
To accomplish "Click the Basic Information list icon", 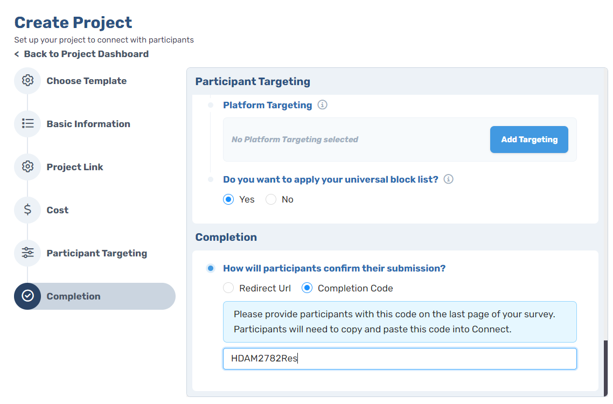I will 27,123.
